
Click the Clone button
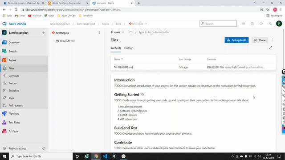260,40
